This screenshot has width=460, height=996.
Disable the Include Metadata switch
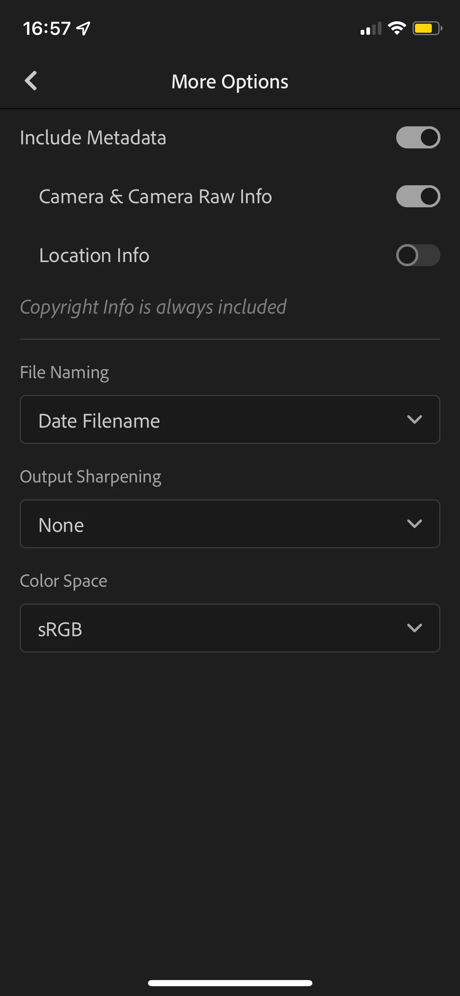[x=418, y=137]
